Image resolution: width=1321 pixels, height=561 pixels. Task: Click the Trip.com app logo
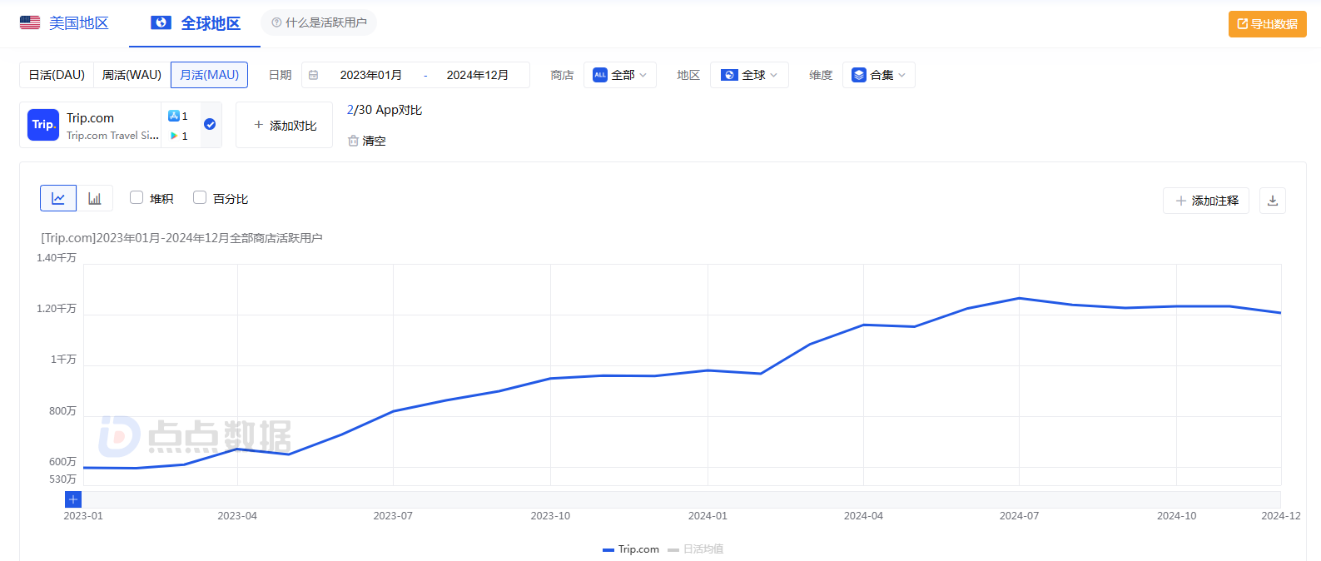click(x=43, y=125)
